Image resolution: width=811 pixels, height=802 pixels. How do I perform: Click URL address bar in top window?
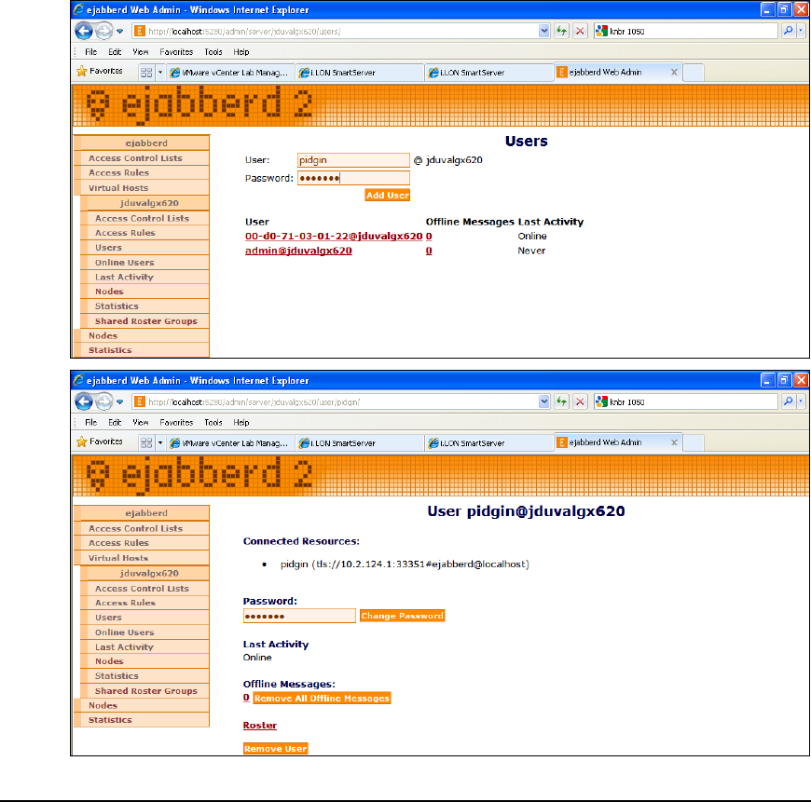pyautogui.click(x=337, y=31)
